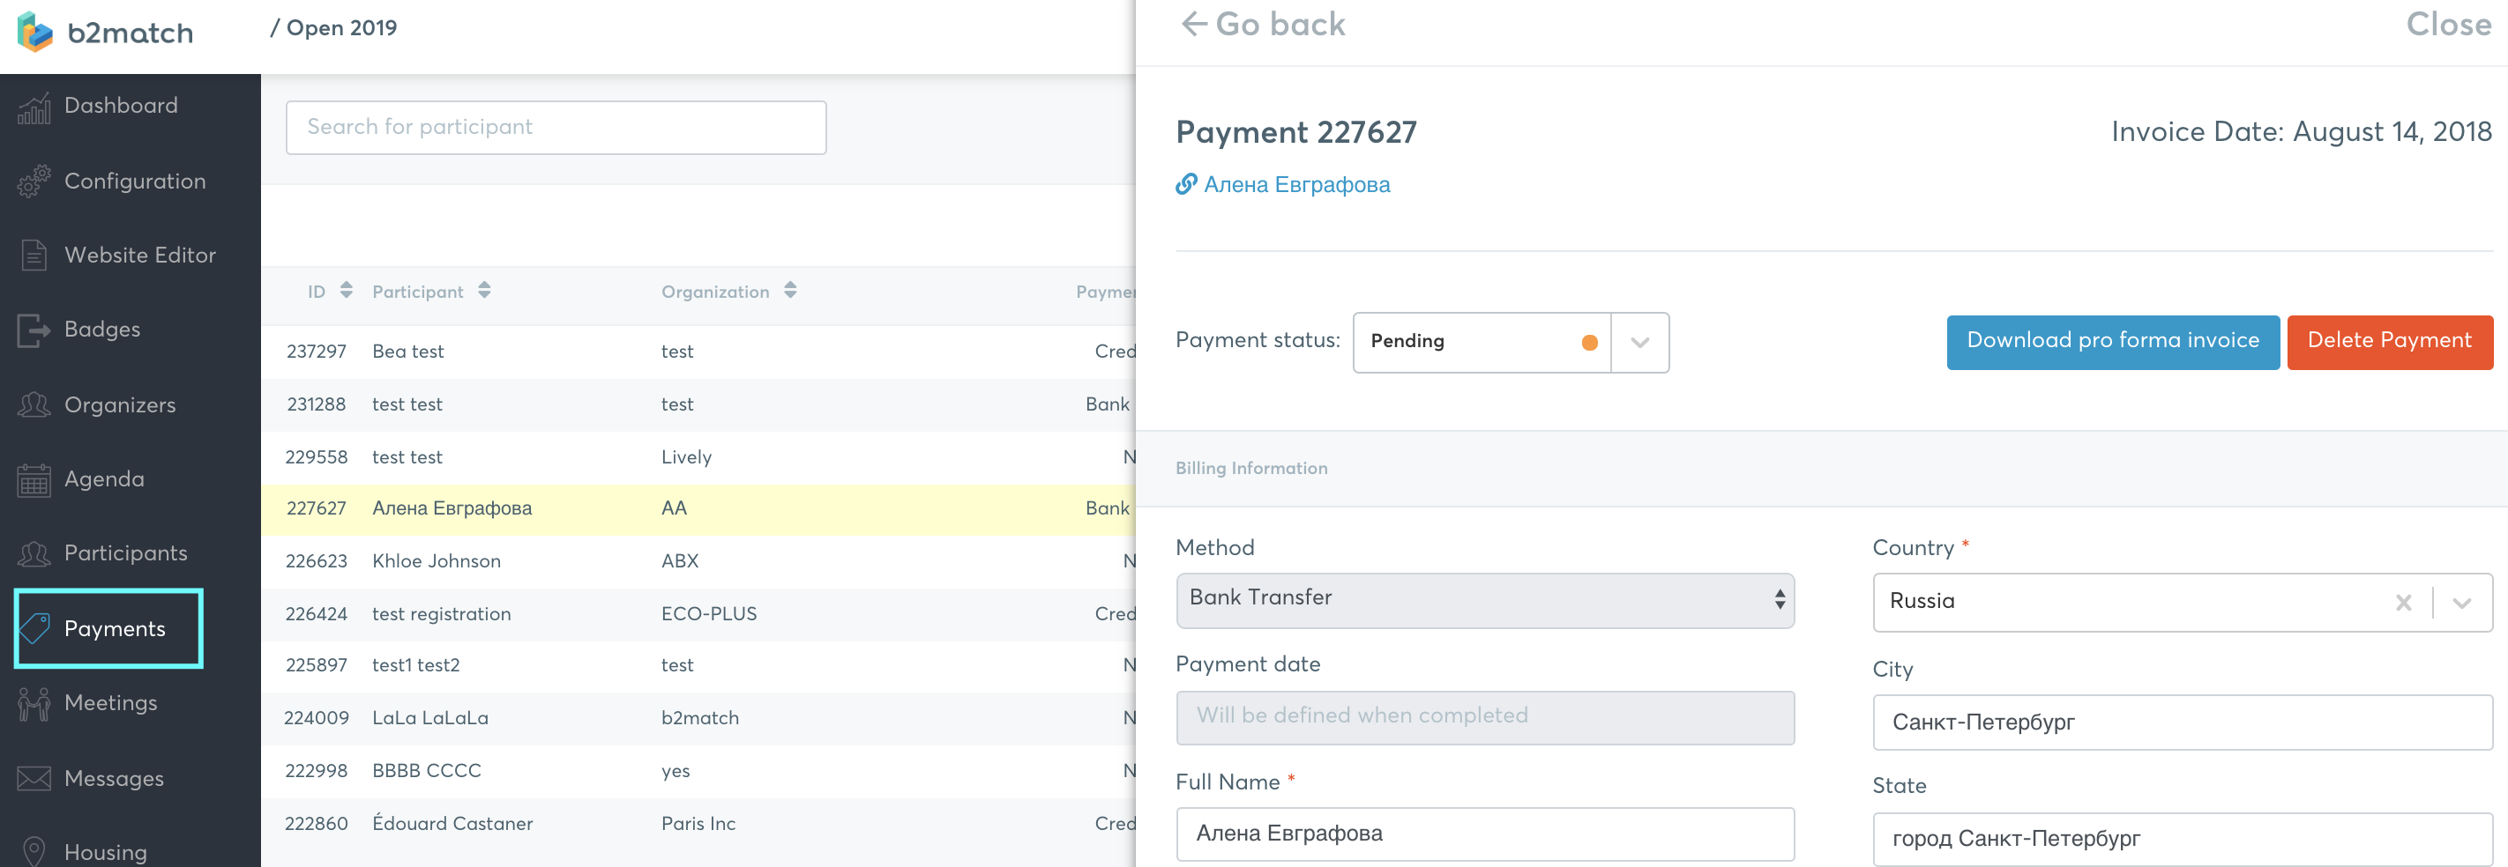This screenshot has width=2508, height=867.
Task: Expand the Payment status dropdown arrow
Action: (1639, 343)
